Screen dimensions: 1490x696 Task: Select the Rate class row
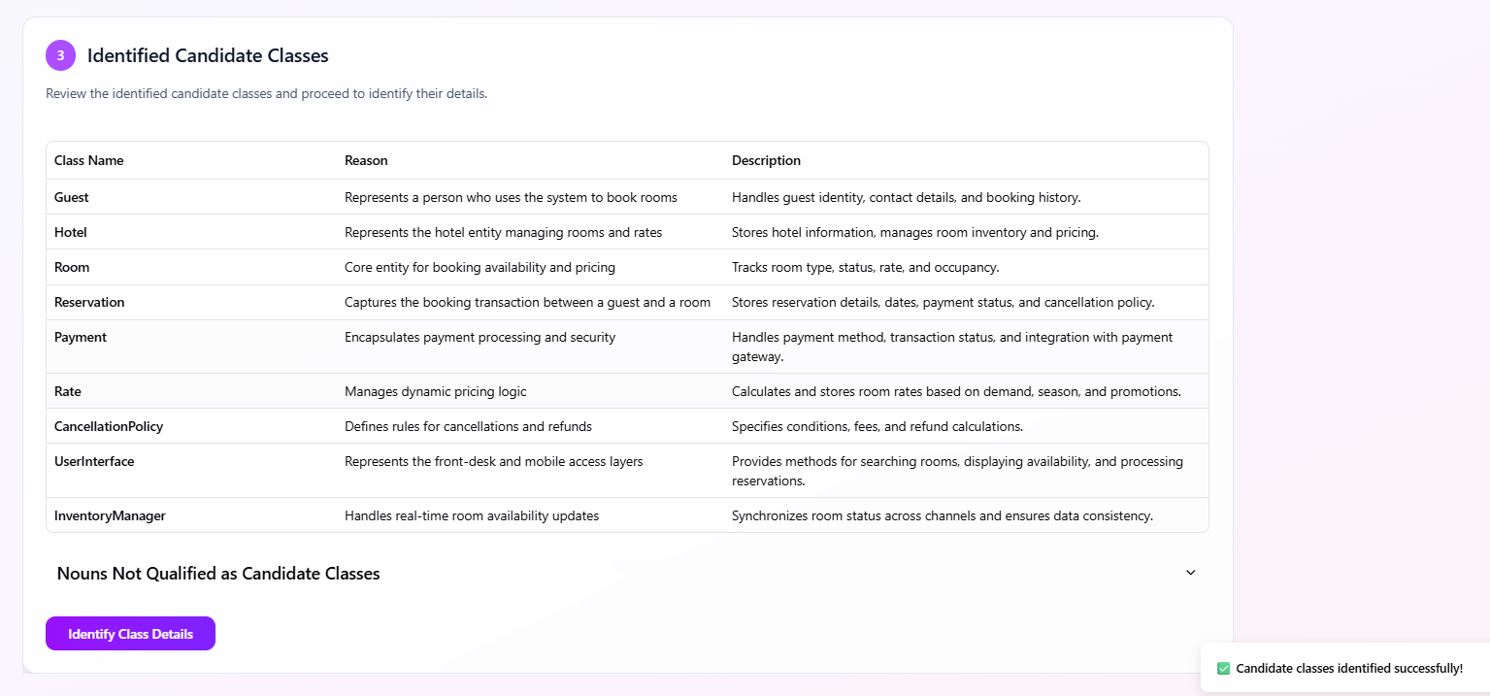click(x=68, y=391)
